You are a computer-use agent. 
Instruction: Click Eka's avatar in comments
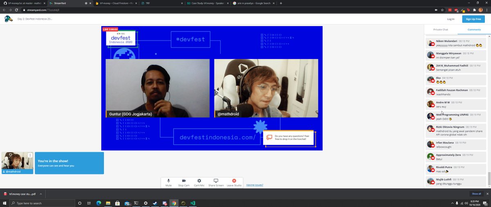(x=430, y=79)
